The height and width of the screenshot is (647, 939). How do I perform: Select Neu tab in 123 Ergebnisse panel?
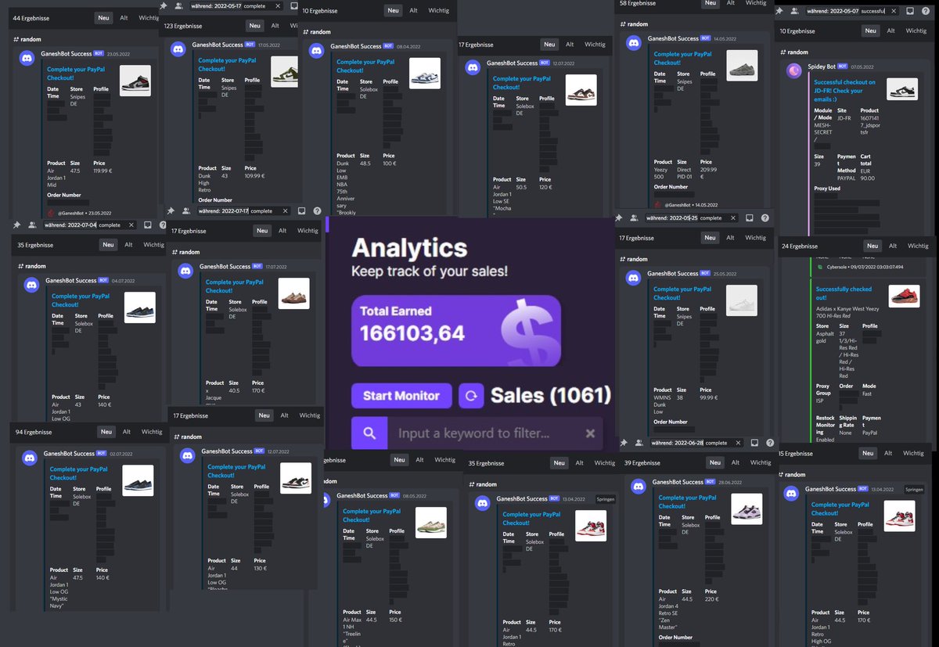(x=254, y=26)
